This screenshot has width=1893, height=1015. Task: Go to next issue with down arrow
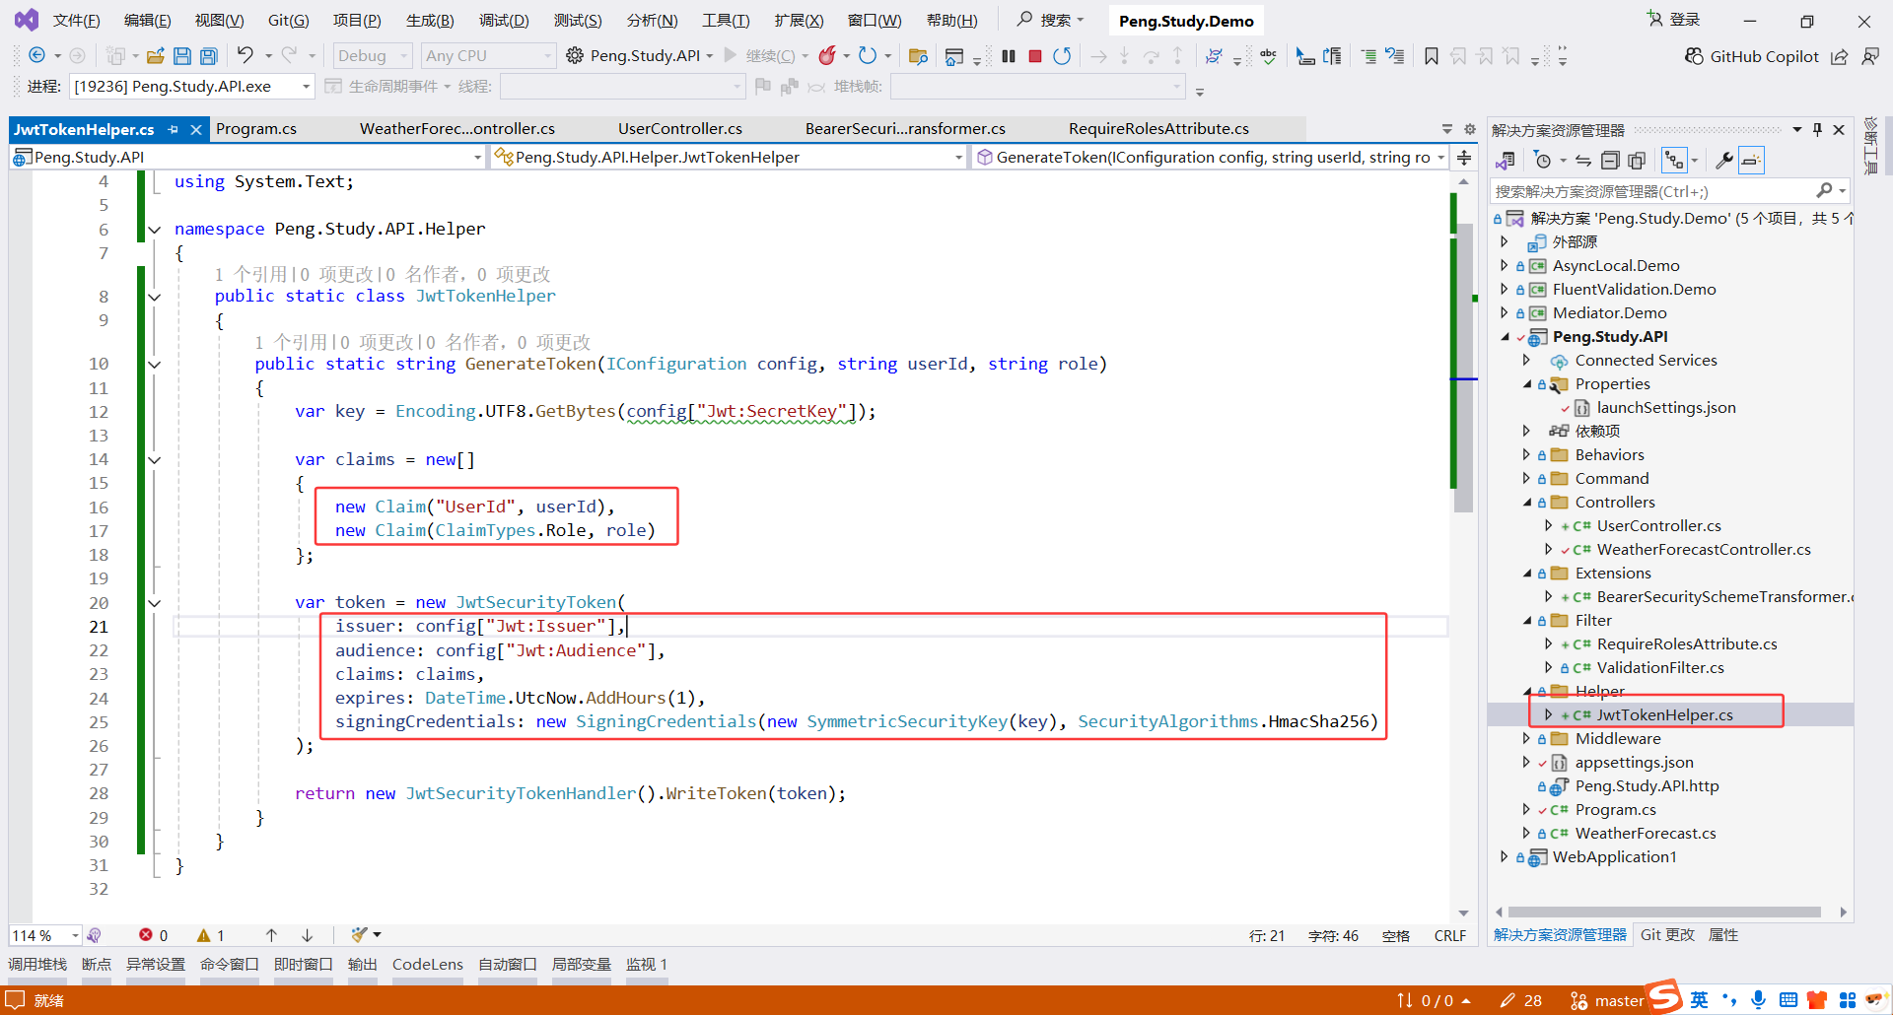tap(308, 935)
